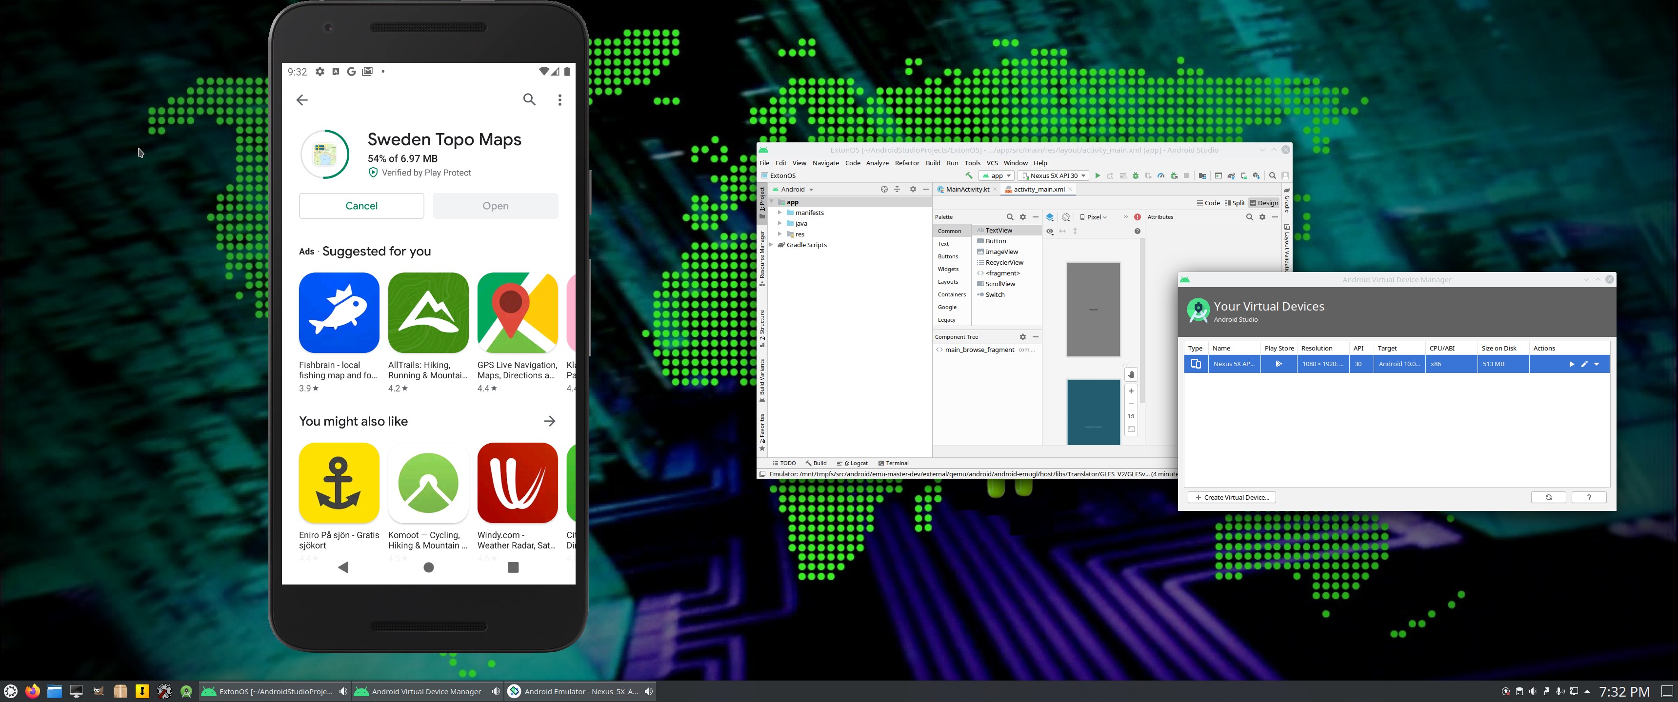Open the Tools menu in Android Studio

972,163
